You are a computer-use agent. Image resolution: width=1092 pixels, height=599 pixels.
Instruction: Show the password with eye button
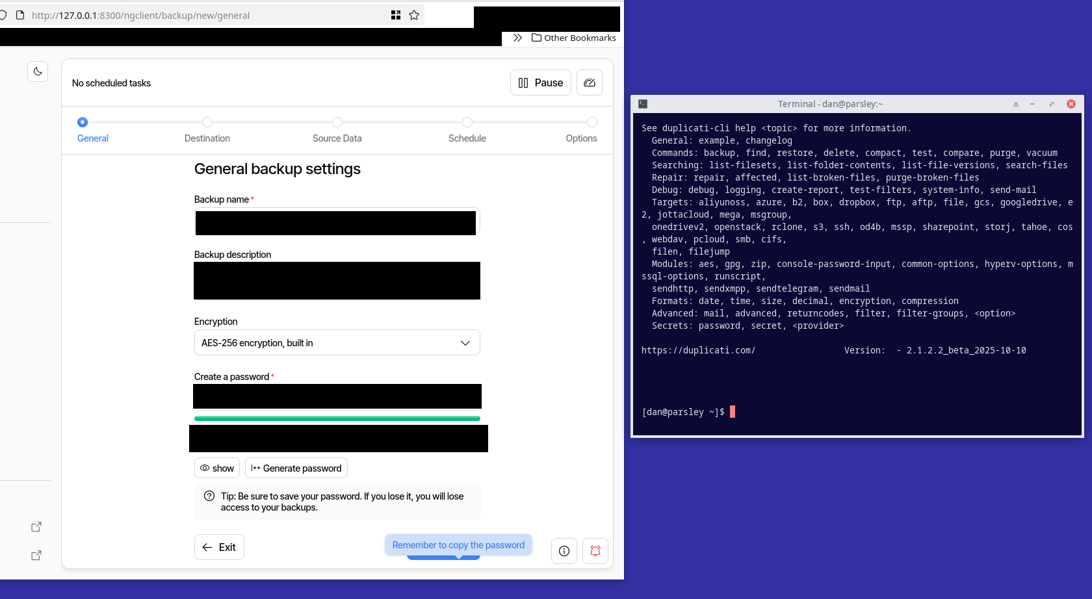tap(217, 468)
